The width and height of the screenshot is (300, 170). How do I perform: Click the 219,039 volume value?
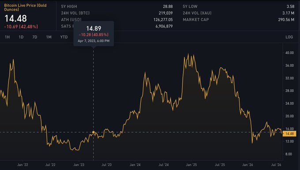click(166, 13)
